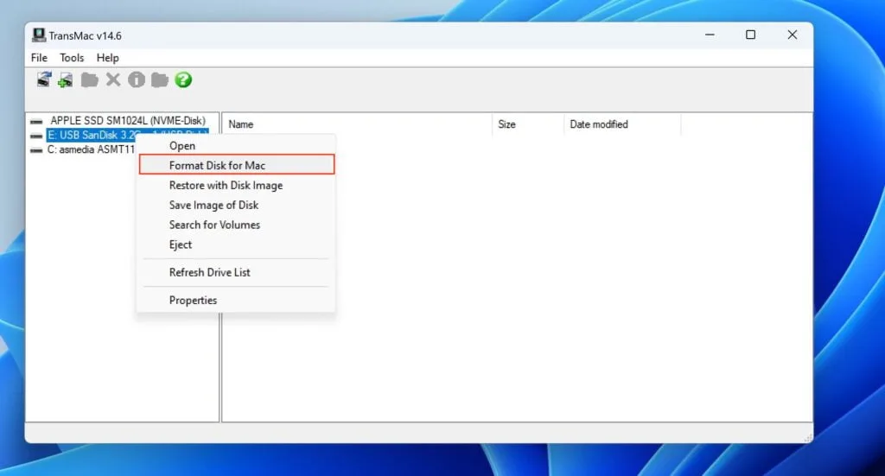Select Format Disk for Mac

pos(237,165)
